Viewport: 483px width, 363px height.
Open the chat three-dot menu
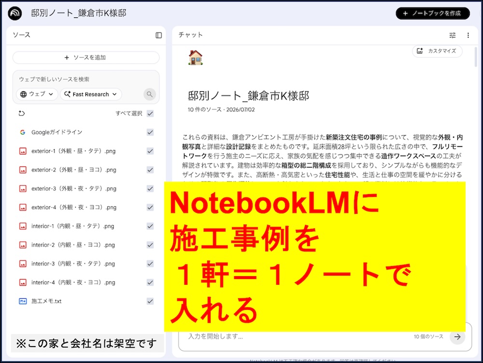(x=468, y=35)
